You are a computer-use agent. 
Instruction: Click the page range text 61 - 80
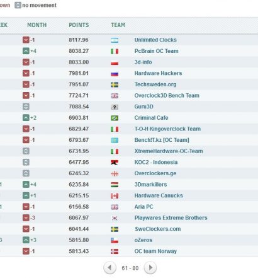tap(130, 268)
